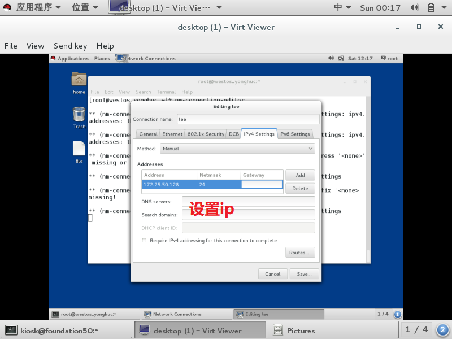Click the Gateway cell in address row
This screenshot has width=452, height=339.
262,185
